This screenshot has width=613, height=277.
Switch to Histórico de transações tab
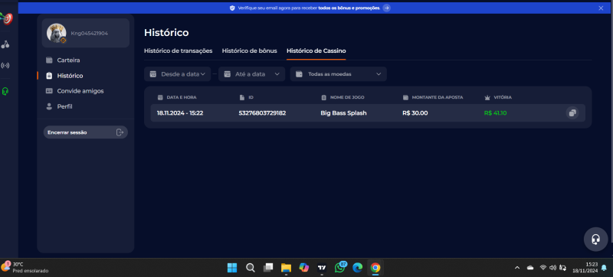tap(179, 51)
